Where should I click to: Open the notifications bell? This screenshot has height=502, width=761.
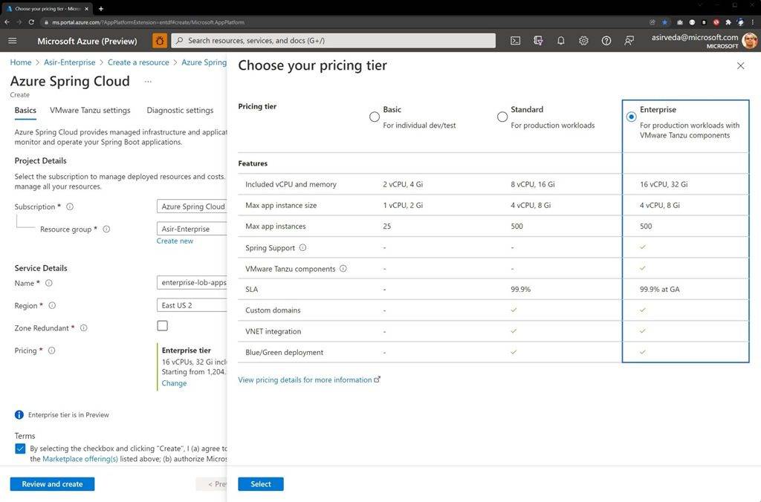tap(561, 41)
